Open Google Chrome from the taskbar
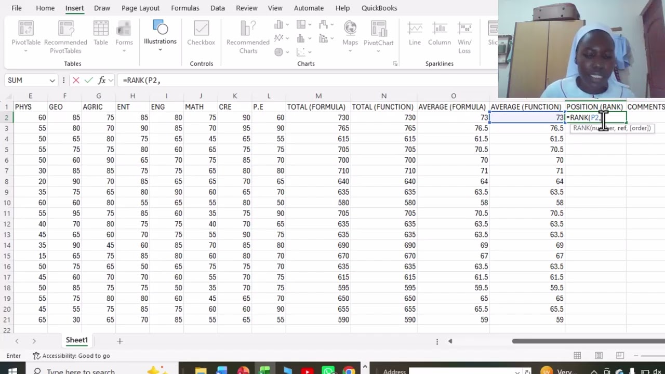 click(x=349, y=371)
